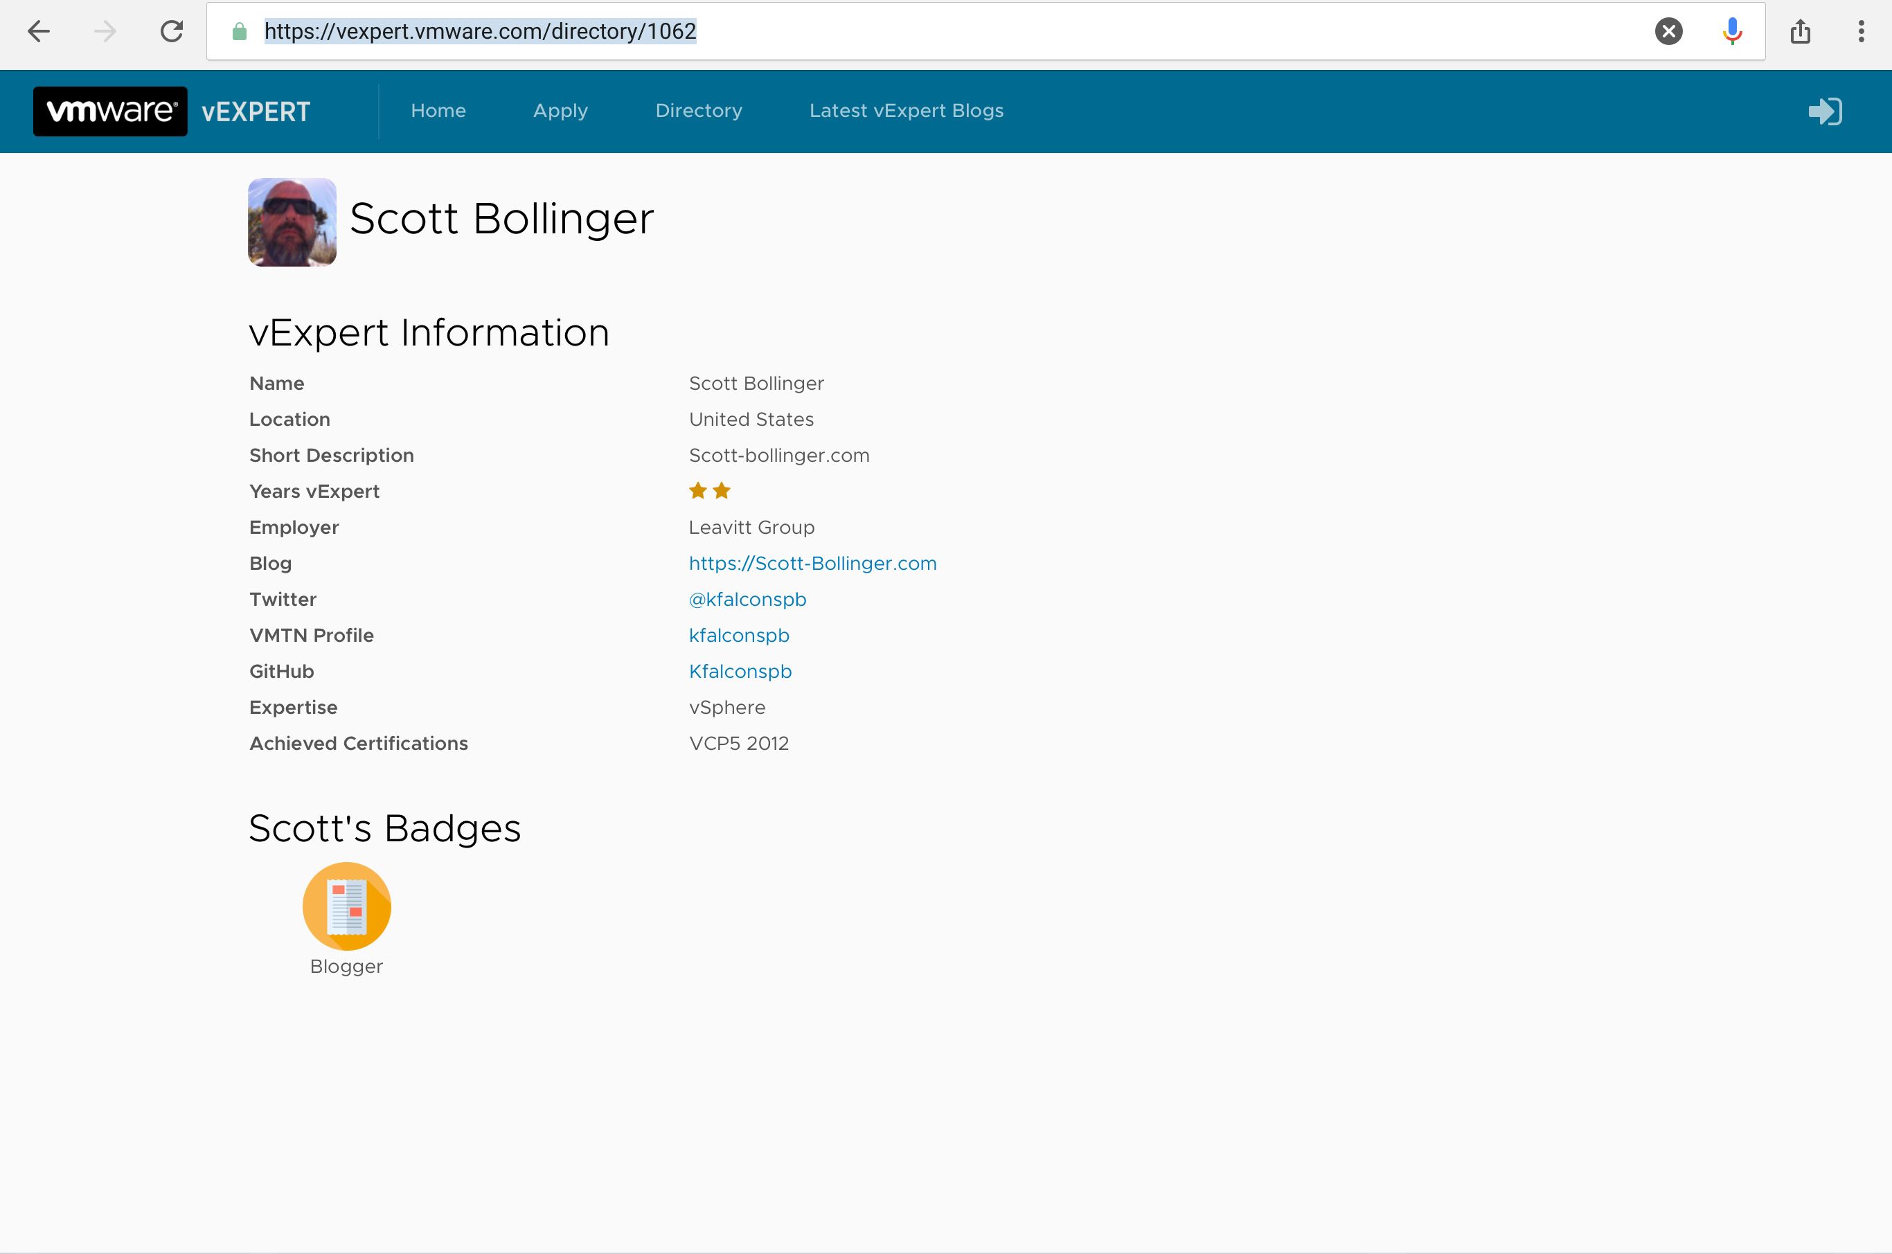Click the vmware logo

110,111
